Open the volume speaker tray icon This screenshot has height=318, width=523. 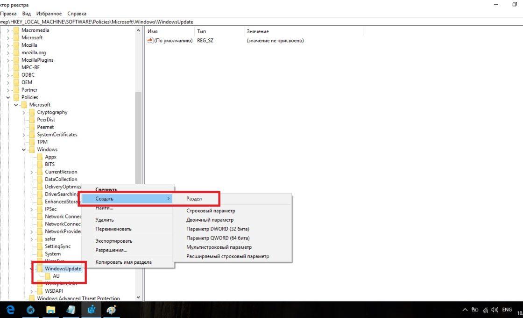[495, 310]
